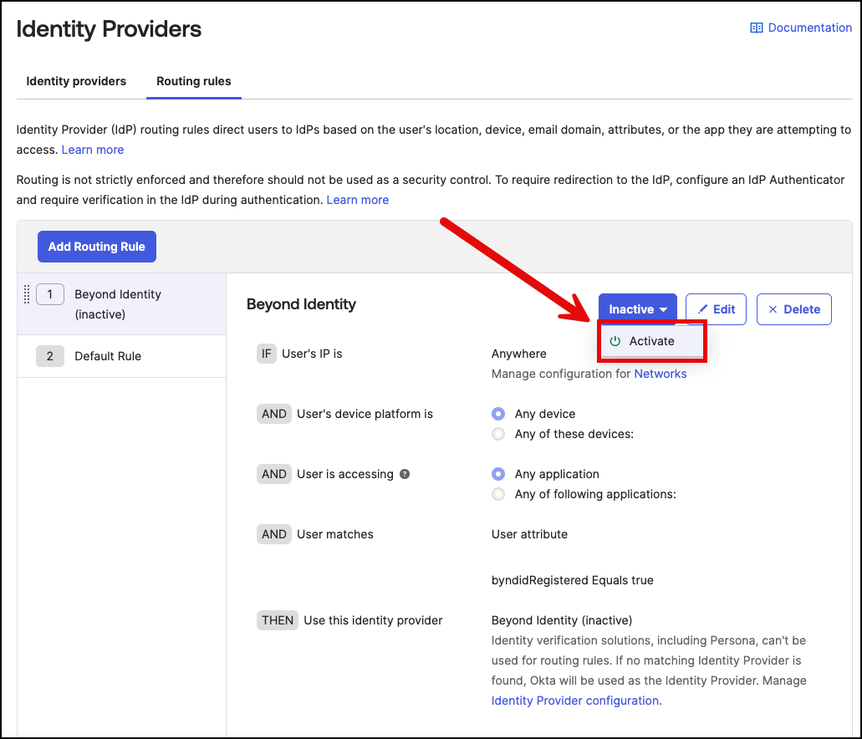Select the Any application radio button

click(498, 474)
